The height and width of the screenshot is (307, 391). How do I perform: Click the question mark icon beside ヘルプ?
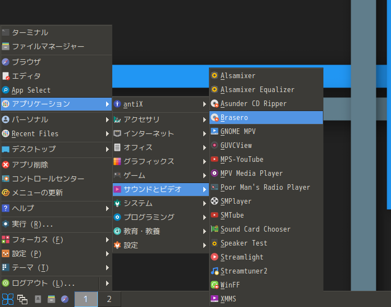coord(6,208)
